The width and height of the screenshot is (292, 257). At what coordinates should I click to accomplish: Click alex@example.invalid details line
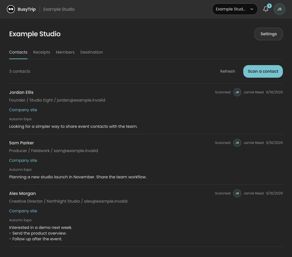click(x=68, y=201)
